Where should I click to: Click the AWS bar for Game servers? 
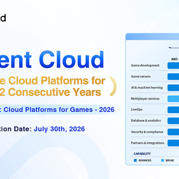tap(173, 77)
